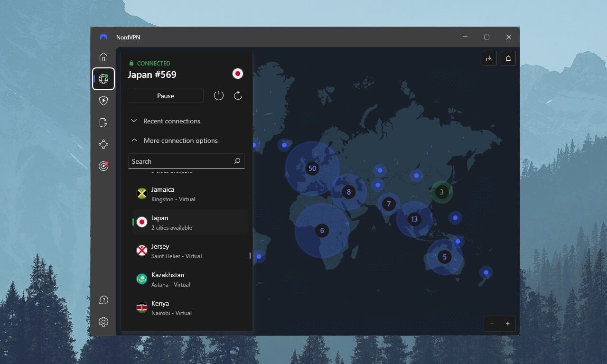Open the Meshnet sidebar icon
Screen dimensions: 607x364
click(x=103, y=144)
